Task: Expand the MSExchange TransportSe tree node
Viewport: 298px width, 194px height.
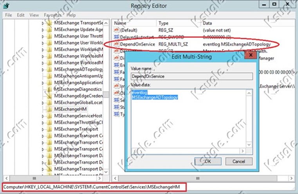Action: click(x=43, y=23)
